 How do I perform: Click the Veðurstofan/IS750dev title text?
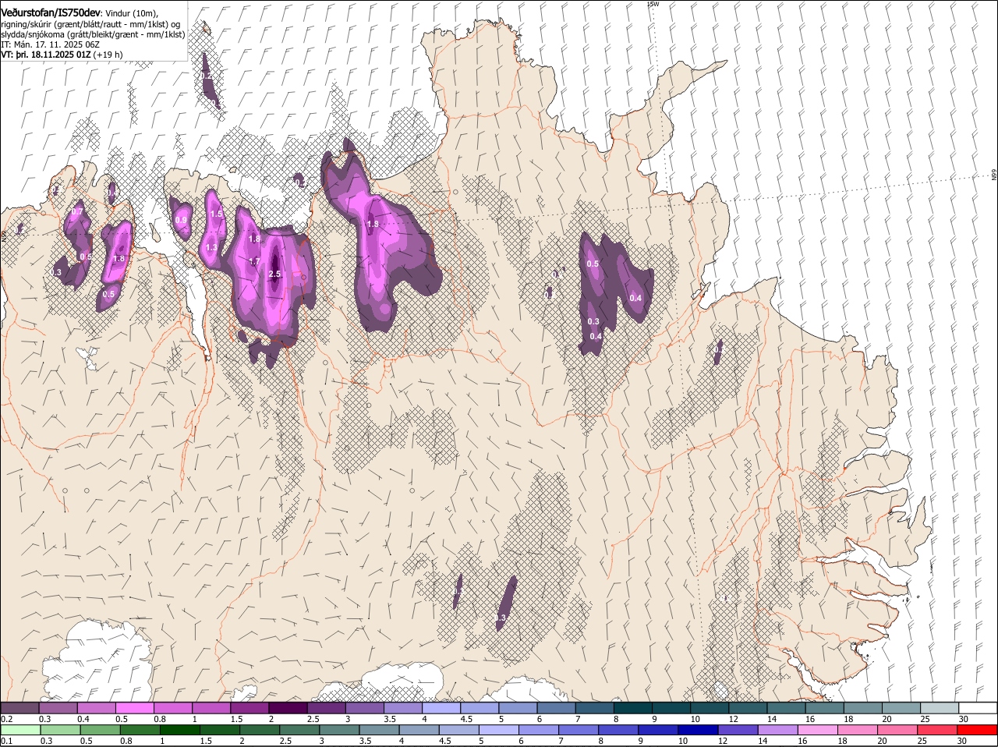click(51, 12)
